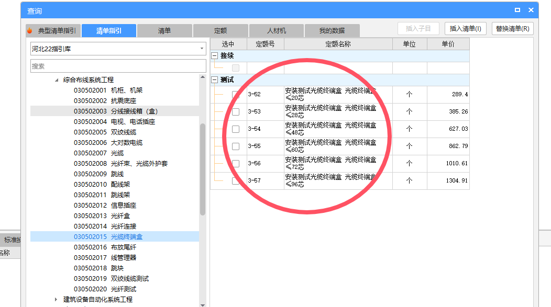Check the box for quota 3-55
The image size is (551, 307).
click(x=236, y=146)
